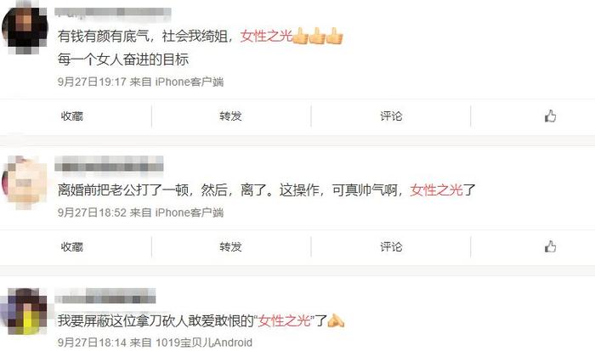
Task: Click 评论 under the first comment
Action: coord(391,116)
